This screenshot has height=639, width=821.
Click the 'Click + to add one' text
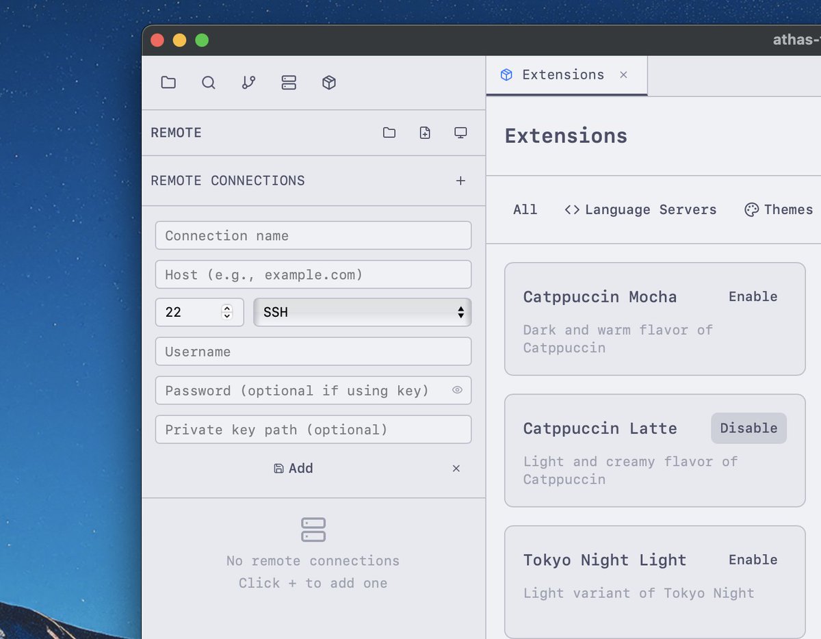313,583
